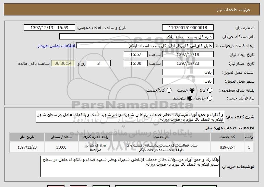Click remaining days field showing 3
The image size is (264, 187).
pyautogui.click(x=99, y=63)
